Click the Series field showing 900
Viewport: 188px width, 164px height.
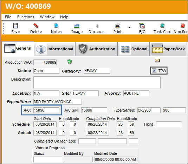(174, 110)
